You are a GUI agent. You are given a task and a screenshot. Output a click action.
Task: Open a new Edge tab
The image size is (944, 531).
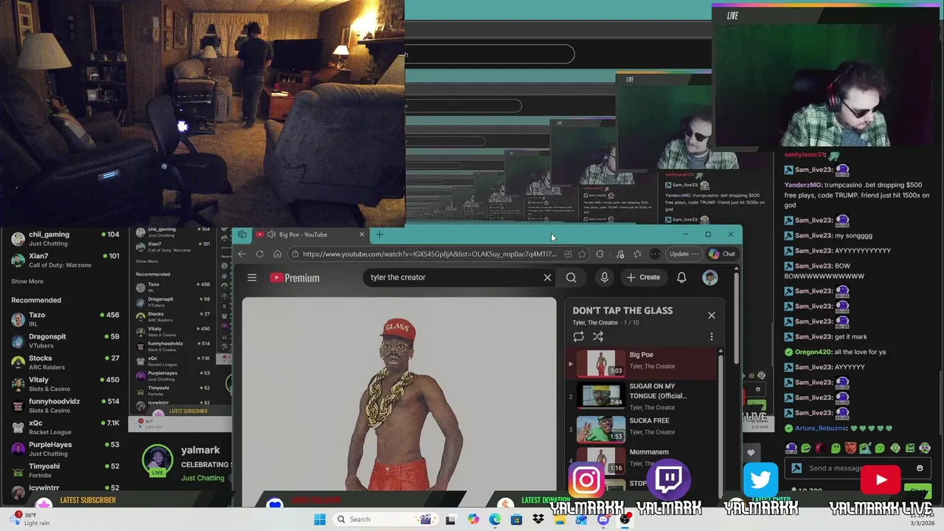[379, 235]
